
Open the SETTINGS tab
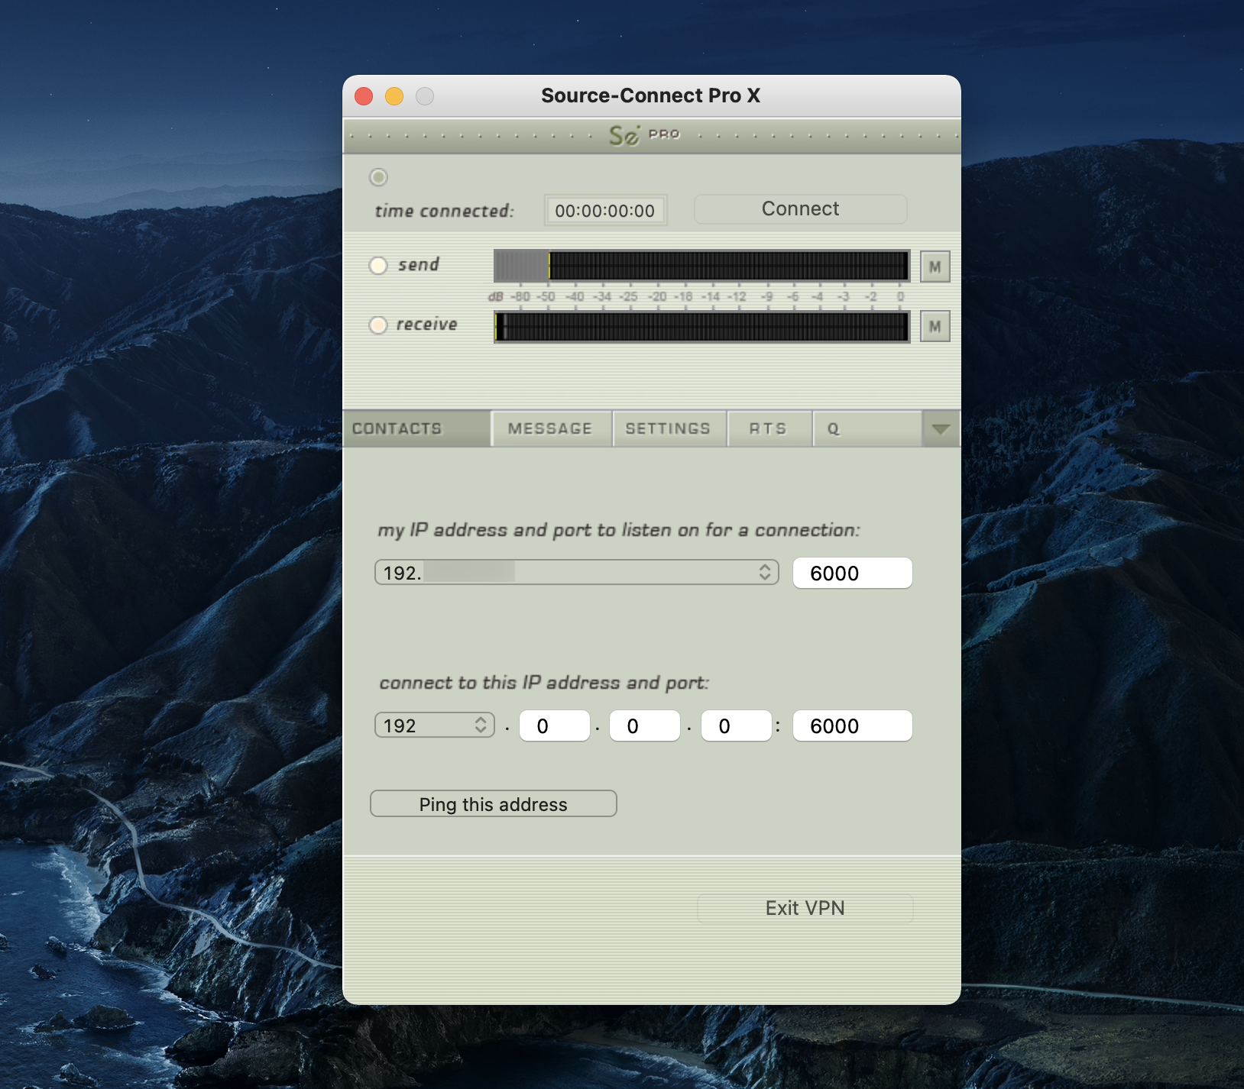668,429
